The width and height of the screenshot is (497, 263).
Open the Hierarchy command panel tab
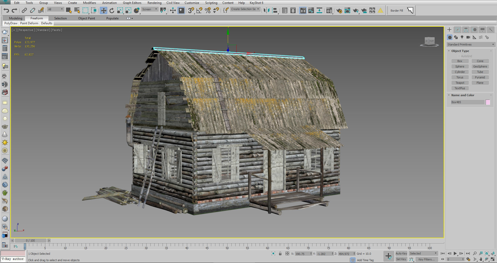click(466, 30)
